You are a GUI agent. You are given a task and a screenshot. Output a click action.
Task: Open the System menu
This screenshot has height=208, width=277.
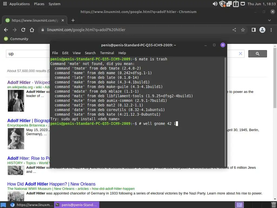click(54, 4)
